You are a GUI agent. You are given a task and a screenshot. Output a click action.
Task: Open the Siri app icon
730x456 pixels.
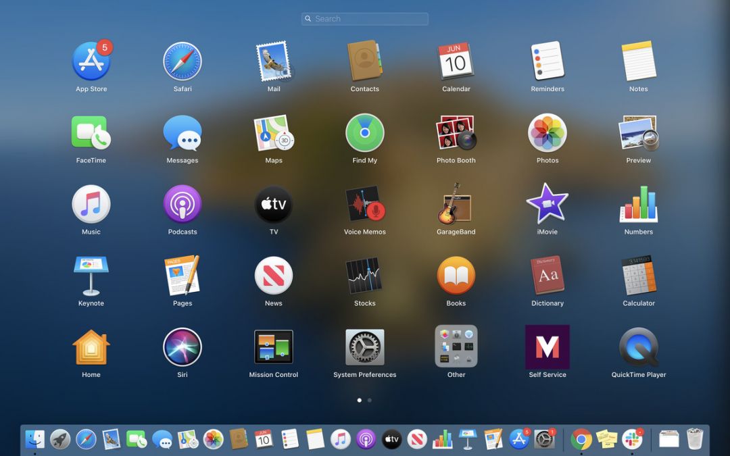(182, 347)
